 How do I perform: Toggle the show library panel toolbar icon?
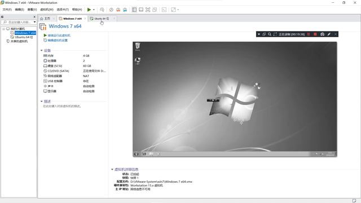134,10
